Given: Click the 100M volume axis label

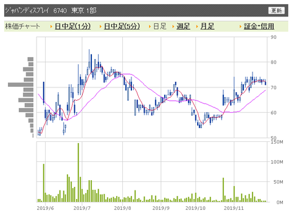Looking at the screenshot, I should pos(277,162).
